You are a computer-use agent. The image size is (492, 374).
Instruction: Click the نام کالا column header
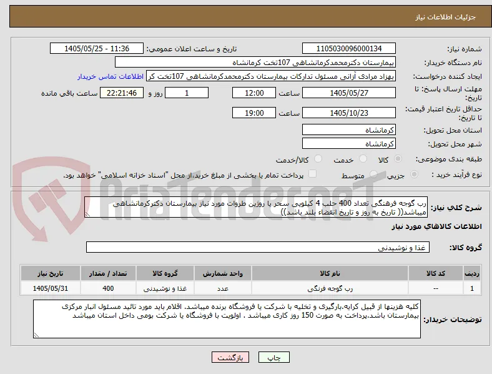[x=330, y=273]
